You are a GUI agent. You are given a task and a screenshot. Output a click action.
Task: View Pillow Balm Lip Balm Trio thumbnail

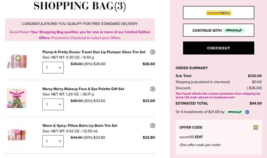[x=16, y=135]
